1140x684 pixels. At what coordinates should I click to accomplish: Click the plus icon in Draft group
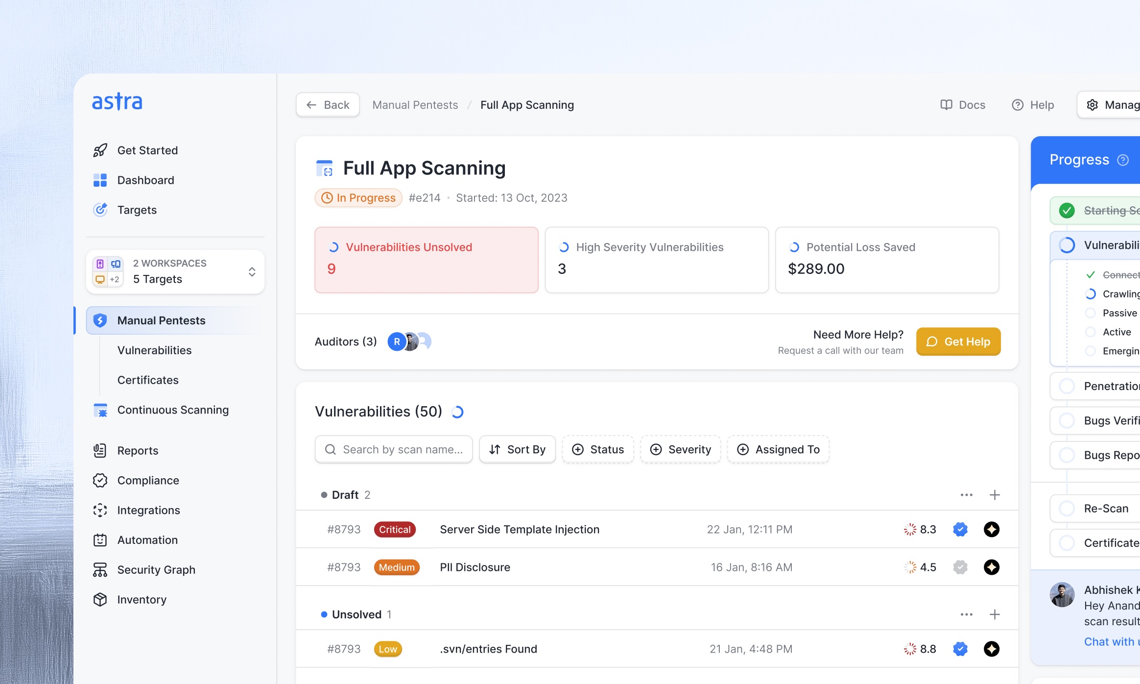click(994, 495)
